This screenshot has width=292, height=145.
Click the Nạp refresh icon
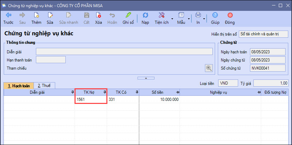coord(145,15)
